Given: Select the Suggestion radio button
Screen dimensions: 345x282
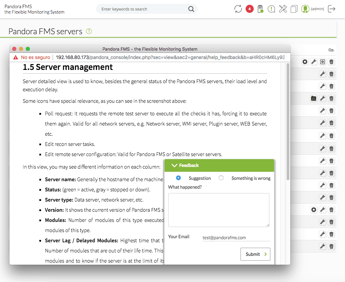Looking at the screenshot, I should click(178, 178).
